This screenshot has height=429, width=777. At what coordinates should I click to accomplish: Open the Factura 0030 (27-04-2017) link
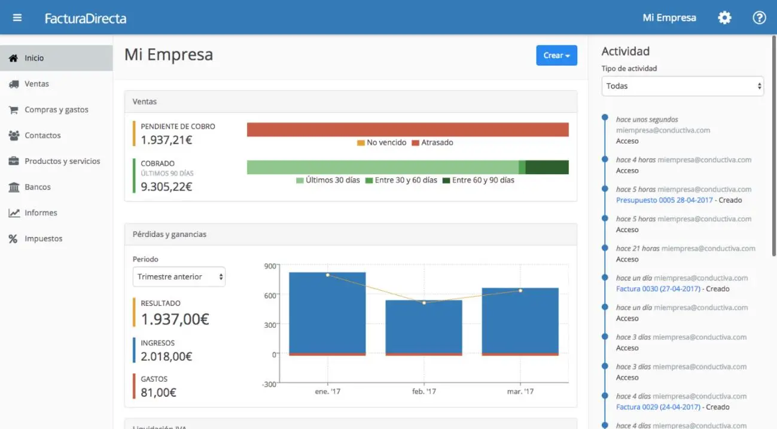click(x=658, y=289)
